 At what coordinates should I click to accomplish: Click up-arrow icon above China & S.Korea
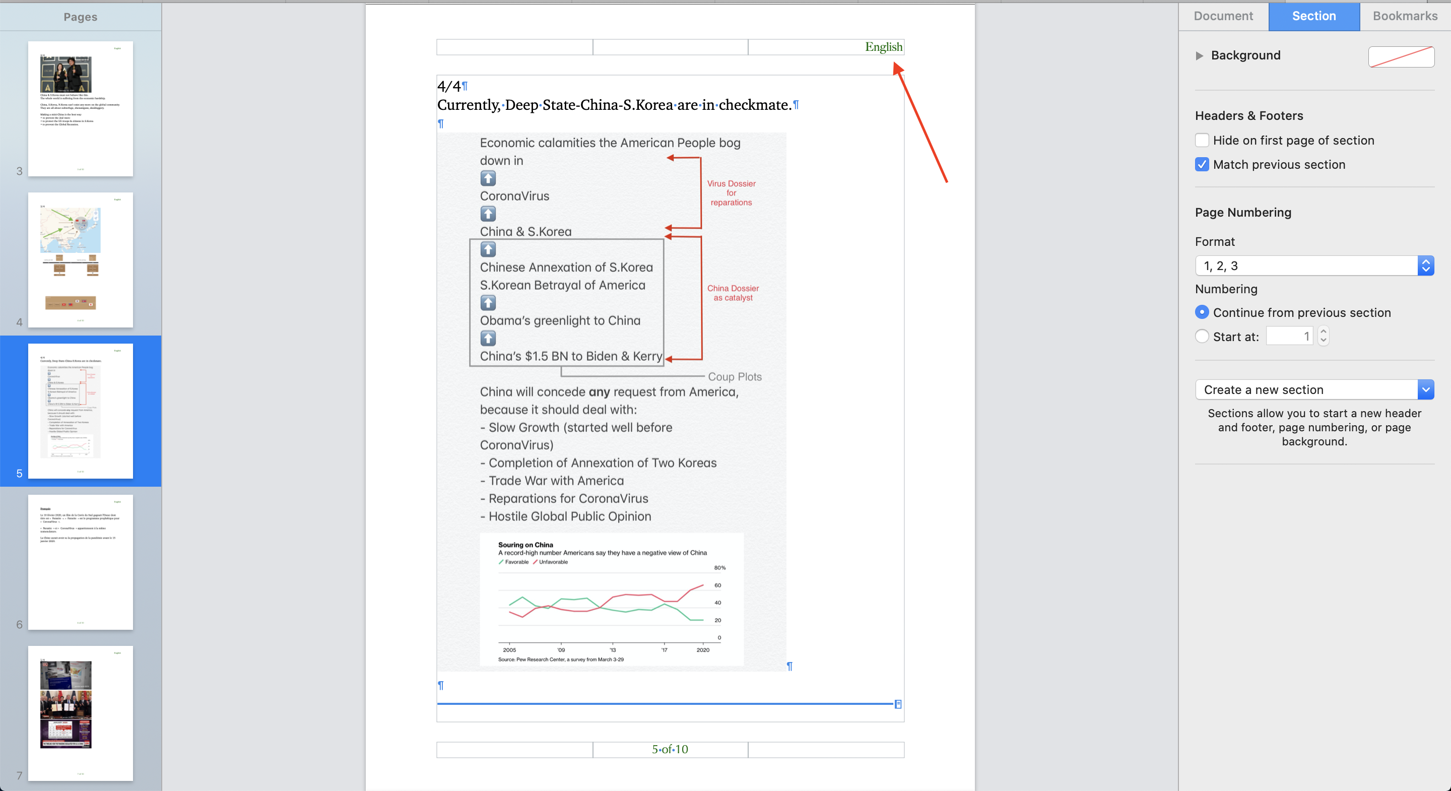point(488,214)
